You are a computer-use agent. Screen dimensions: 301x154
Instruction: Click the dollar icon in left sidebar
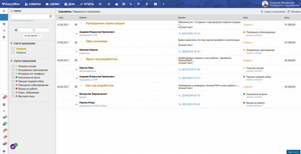tap(4, 137)
